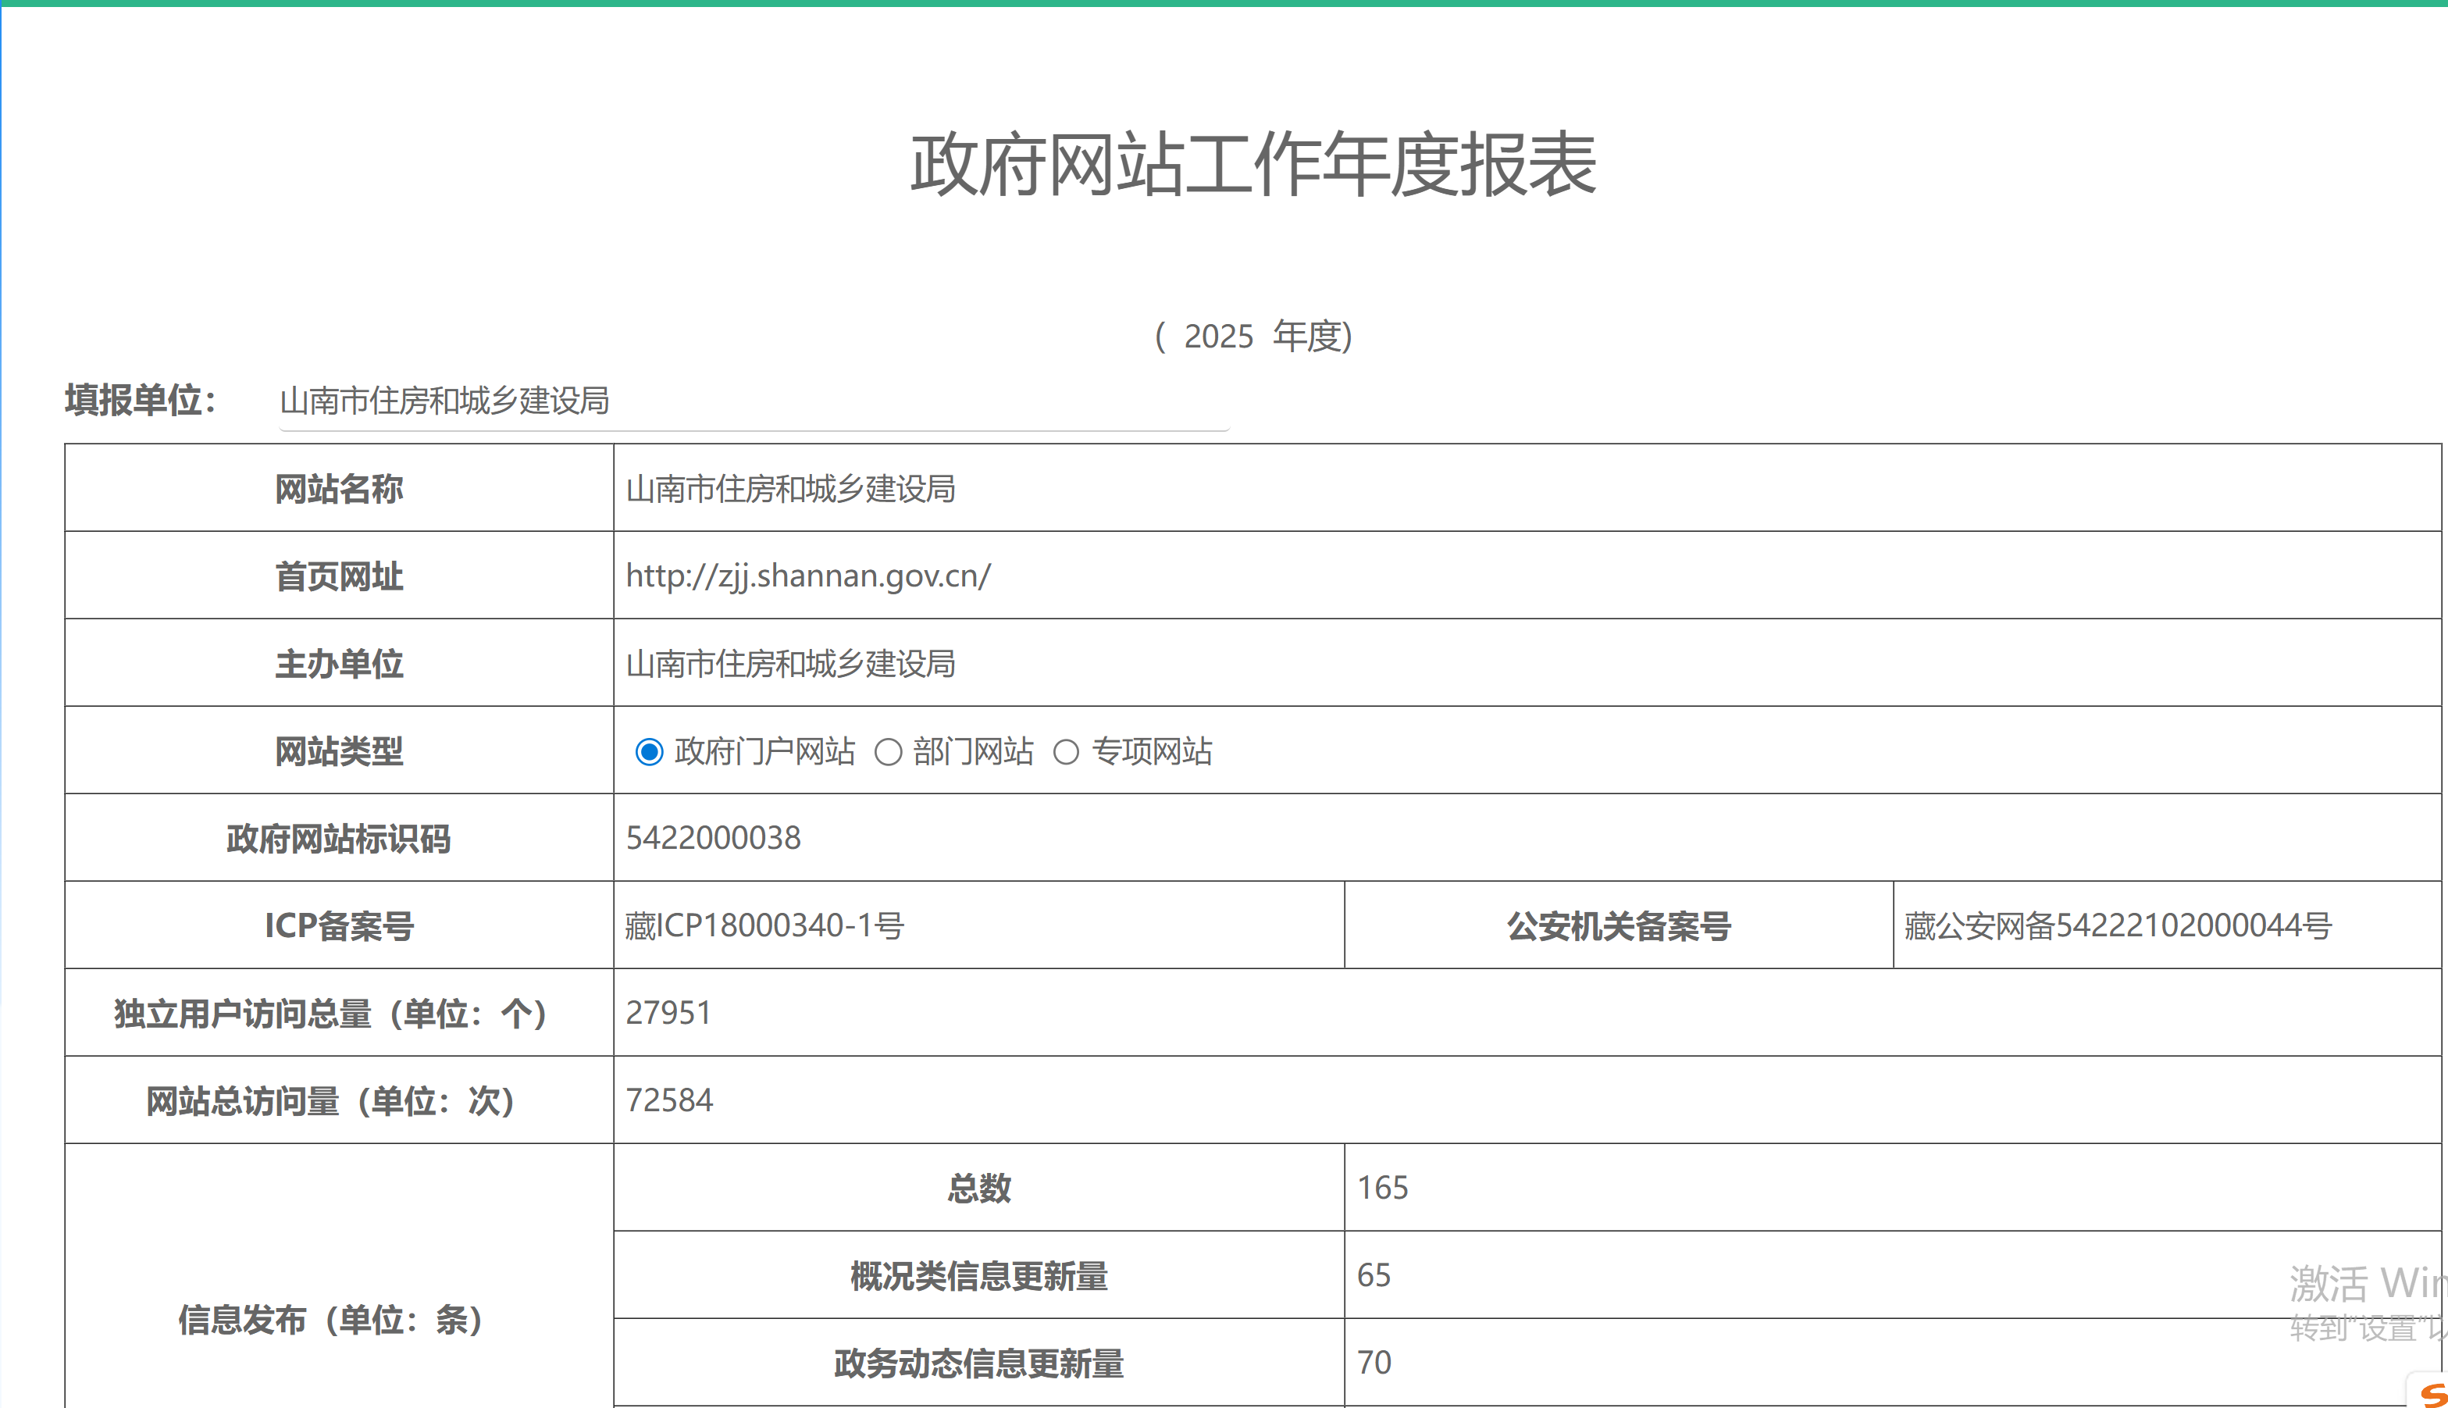
Task: Click the identifier code 5422000038 field
Action: 714,837
